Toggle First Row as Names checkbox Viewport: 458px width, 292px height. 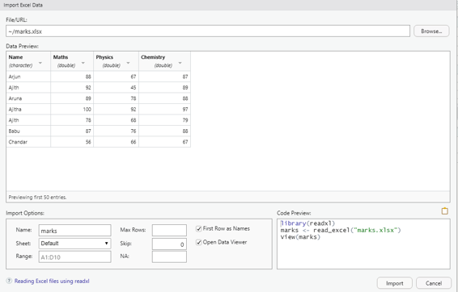coord(198,229)
